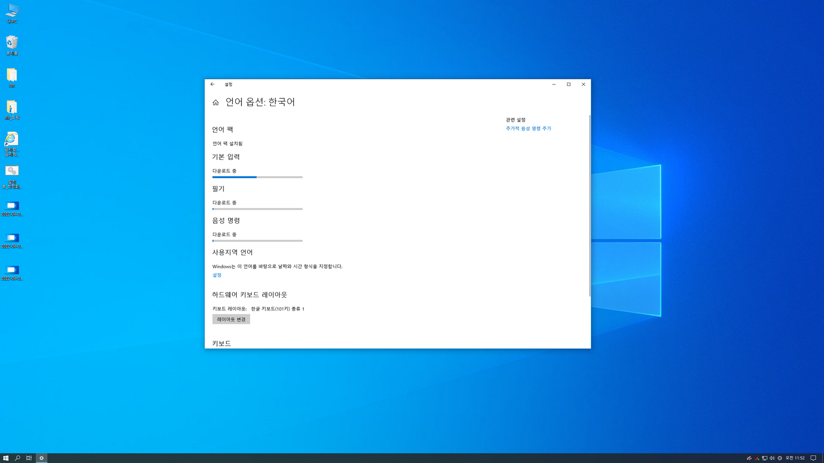
Task: Click the 한글 키보드(101키) 종류 1 text
Action: [278, 309]
